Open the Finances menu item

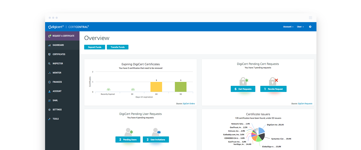click(62, 82)
